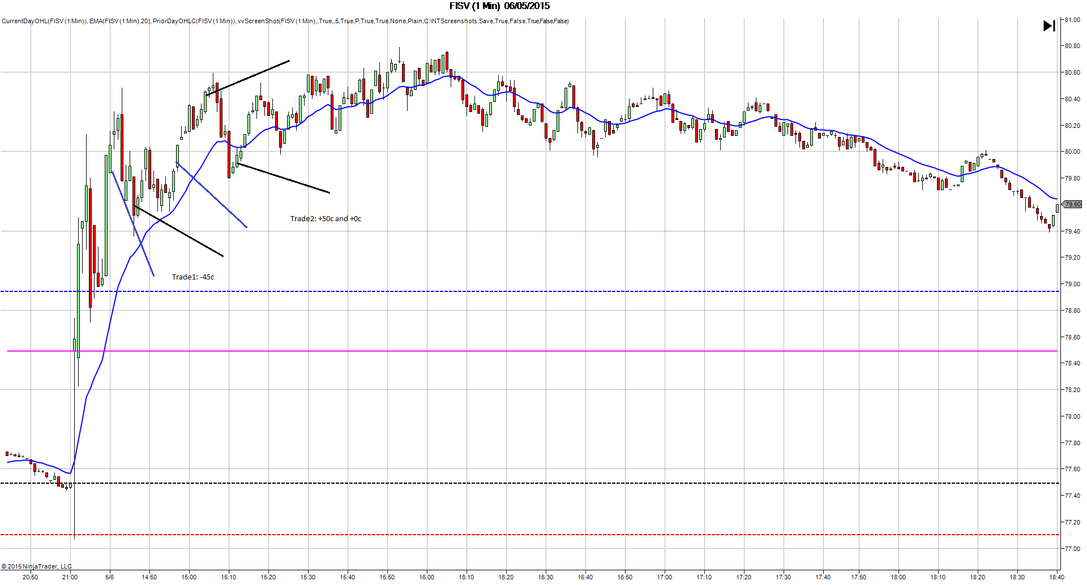The height and width of the screenshot is (585, 1087).
Task: Click the 18:10 time axis label
Action: (938, 577)
